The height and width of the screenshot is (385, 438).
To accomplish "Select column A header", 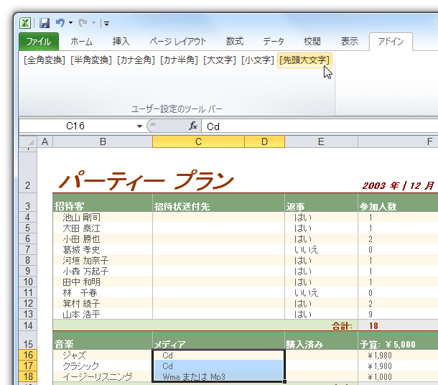I will (45, 142).
